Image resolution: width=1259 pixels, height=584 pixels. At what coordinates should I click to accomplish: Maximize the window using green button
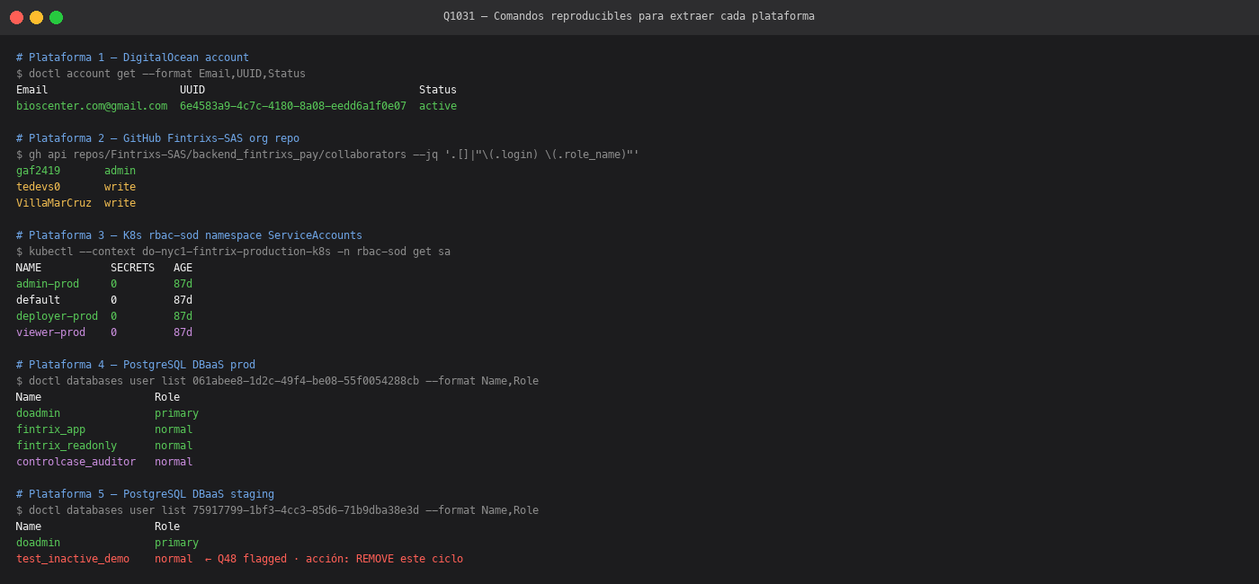click(x=56, y=17)
